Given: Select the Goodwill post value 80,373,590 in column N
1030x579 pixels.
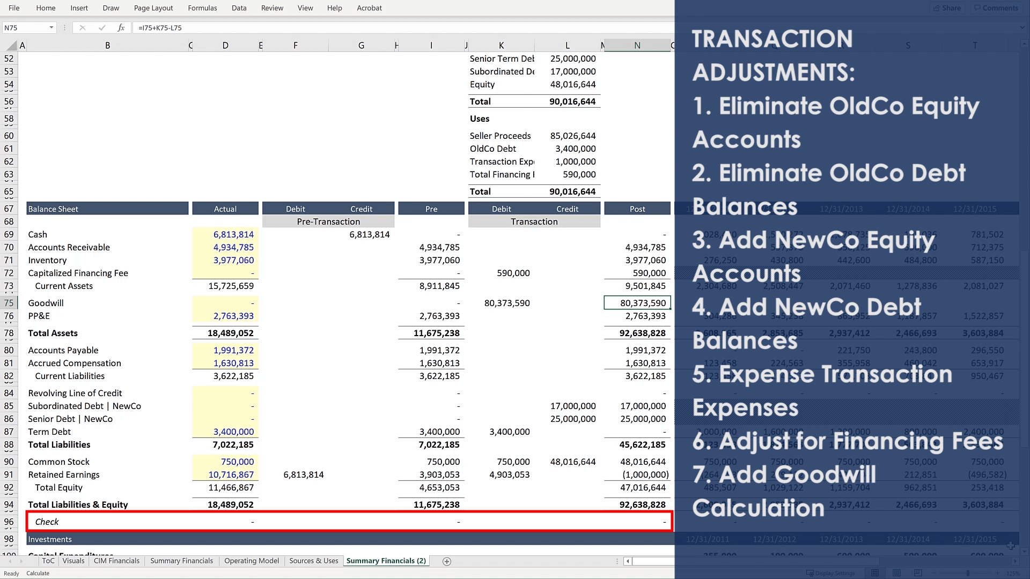Looking at the screenshot, I should click(637, 303).
